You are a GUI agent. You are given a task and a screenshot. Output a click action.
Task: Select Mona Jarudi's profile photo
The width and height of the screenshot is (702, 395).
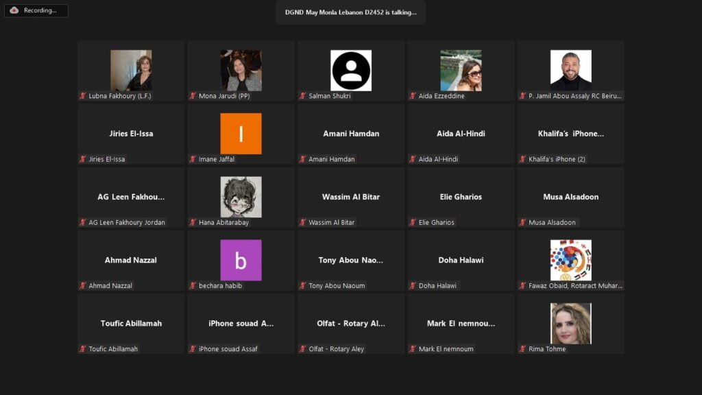[241, 71]
